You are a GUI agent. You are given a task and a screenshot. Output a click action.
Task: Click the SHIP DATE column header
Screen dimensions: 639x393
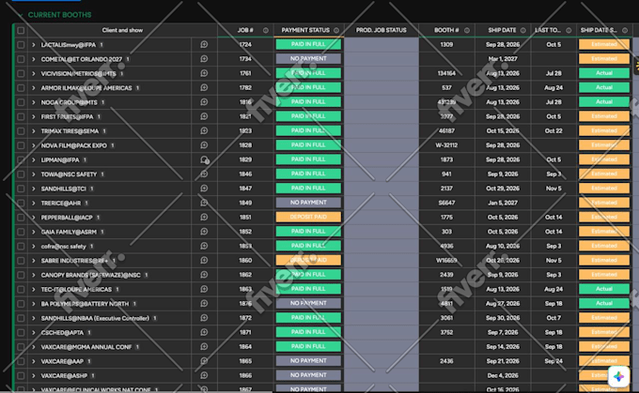502,30
